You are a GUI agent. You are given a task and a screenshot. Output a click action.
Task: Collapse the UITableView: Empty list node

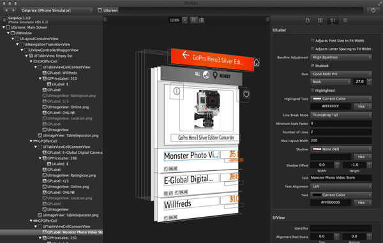point(26,55)
